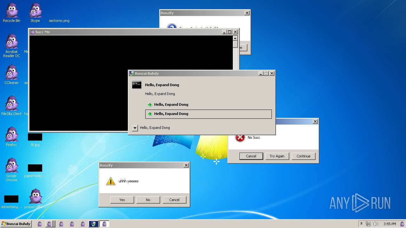This screenshot has height=228, width=406.
Task: Maximize the Succ Me window
Action: (230, 32)
